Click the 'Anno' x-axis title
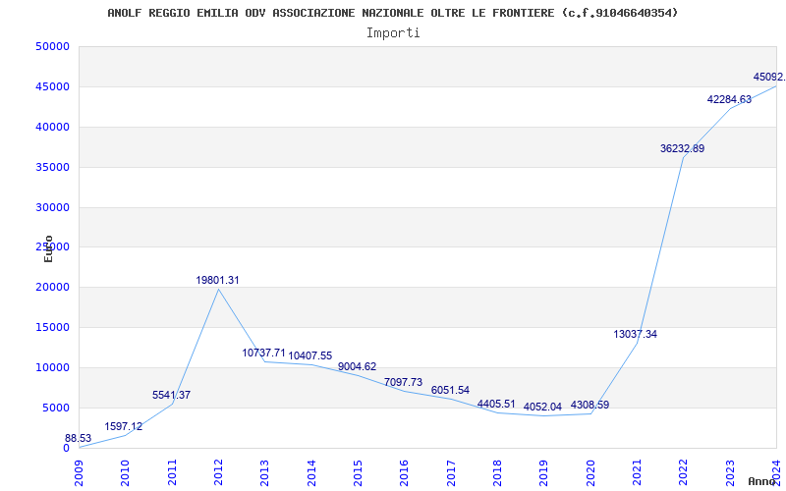786x491 pixels. point(762,482)
